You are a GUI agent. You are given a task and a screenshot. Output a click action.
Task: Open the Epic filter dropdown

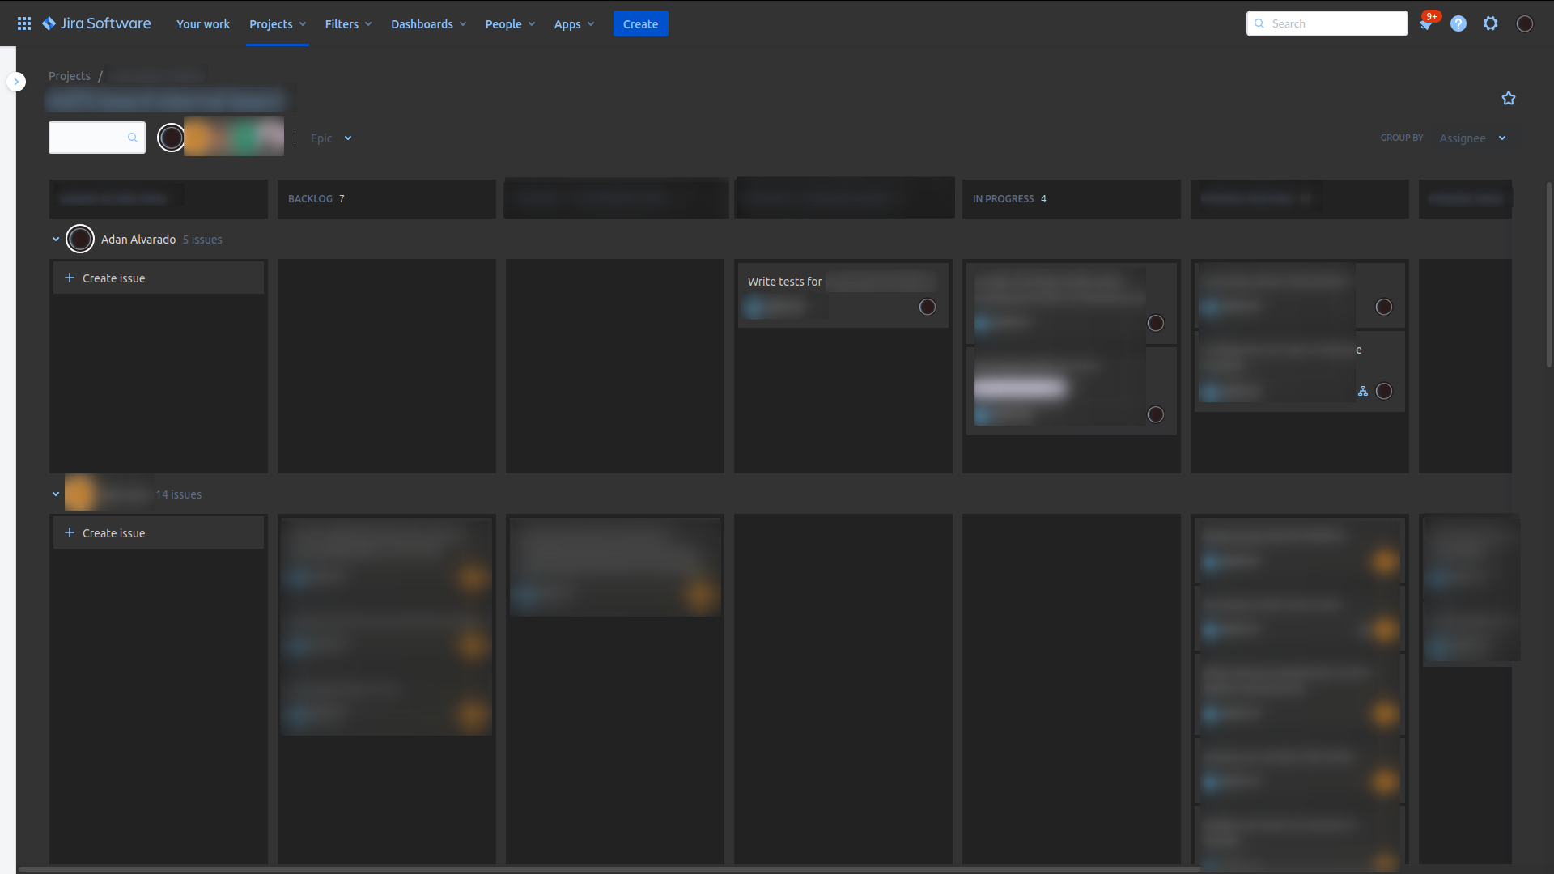(331, 138)
